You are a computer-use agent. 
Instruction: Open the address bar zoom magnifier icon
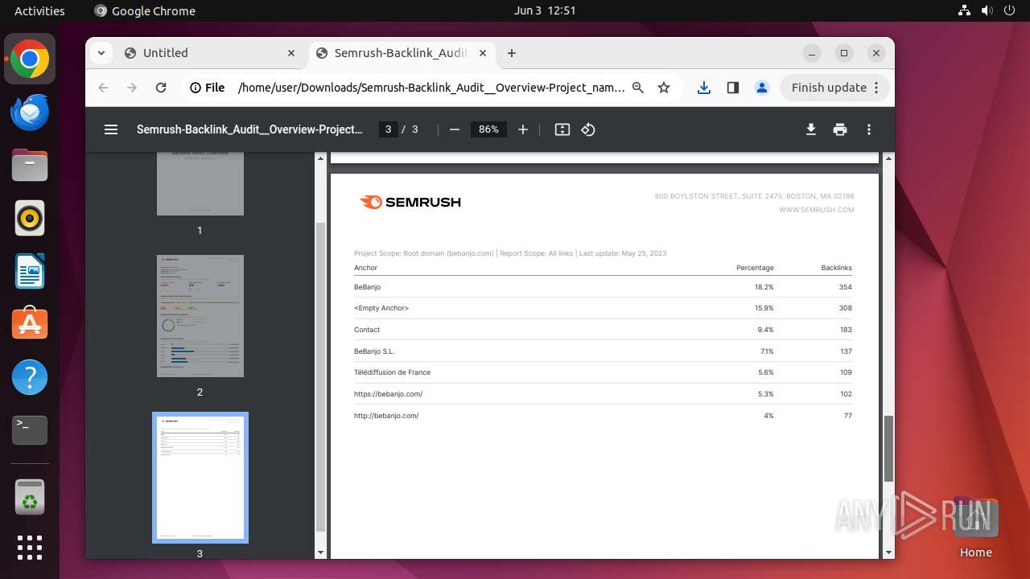pos(638,88)
